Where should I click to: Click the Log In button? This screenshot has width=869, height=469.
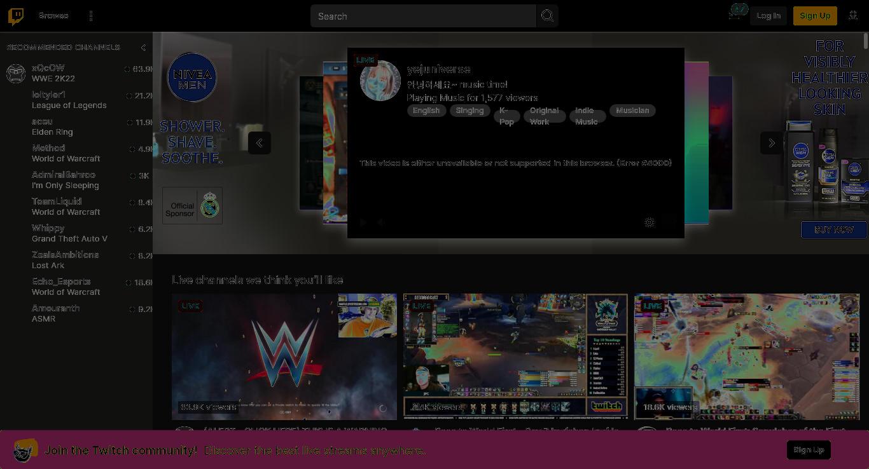(x=768, y=16)
